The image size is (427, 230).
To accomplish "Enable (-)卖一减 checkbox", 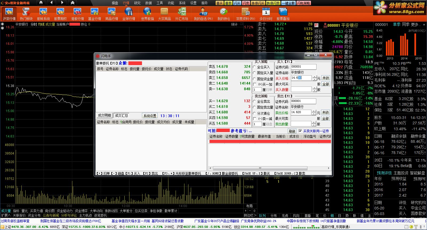I will (254, 119).
